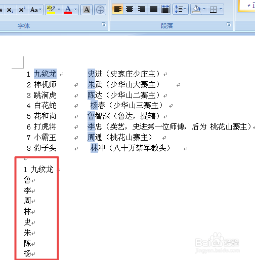Click the line starting 李忠（卖艺

click(x=169, y=127)
